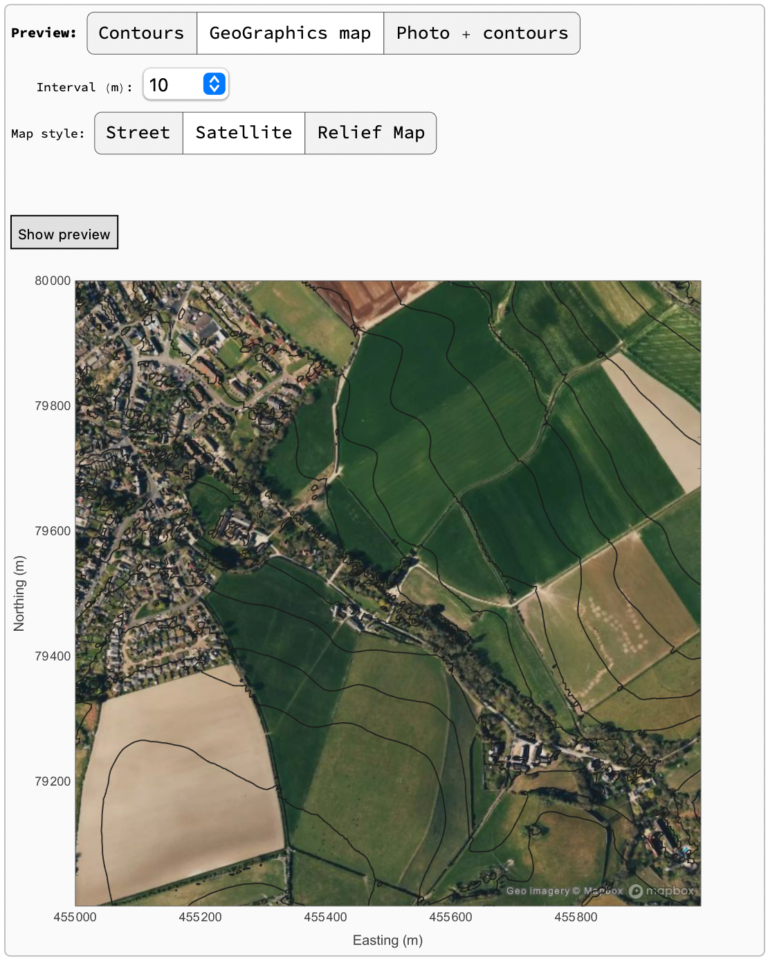Click the mapbox logo on the map

tap(661, 891)
